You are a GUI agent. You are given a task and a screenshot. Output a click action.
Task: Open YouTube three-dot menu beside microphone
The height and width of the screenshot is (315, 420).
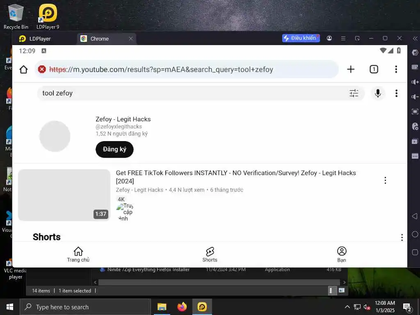(397, 93)
